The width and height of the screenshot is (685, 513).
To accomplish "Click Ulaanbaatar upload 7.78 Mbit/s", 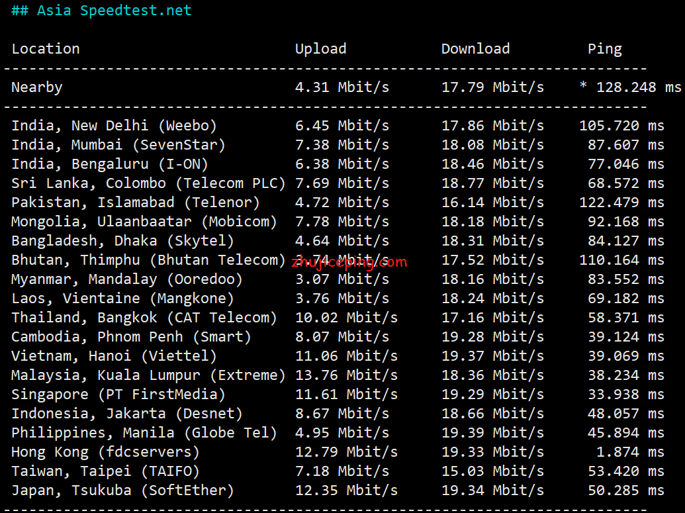I will click(342, 222).
